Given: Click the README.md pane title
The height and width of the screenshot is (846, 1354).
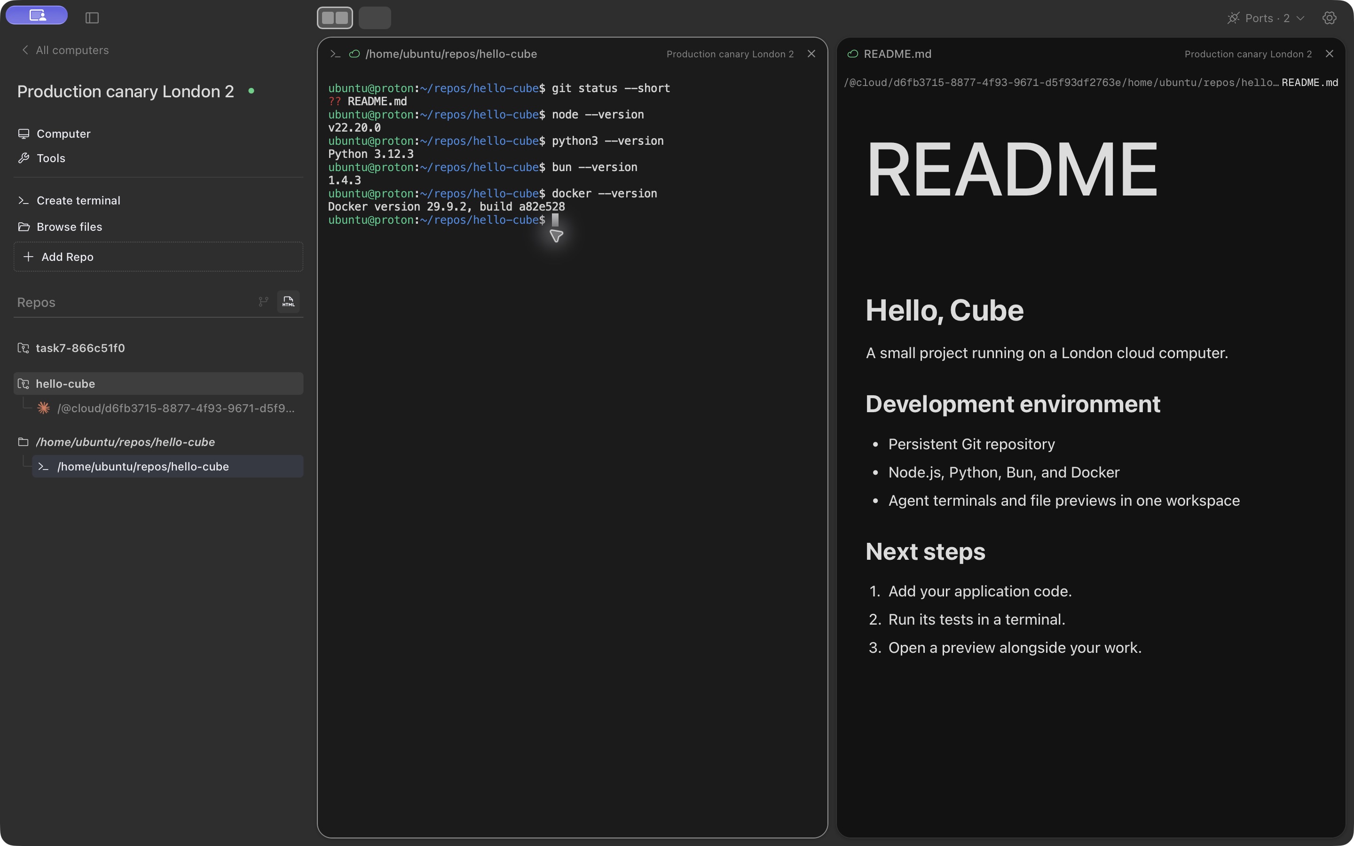Looking at the screenshot, I should [897, 54].
